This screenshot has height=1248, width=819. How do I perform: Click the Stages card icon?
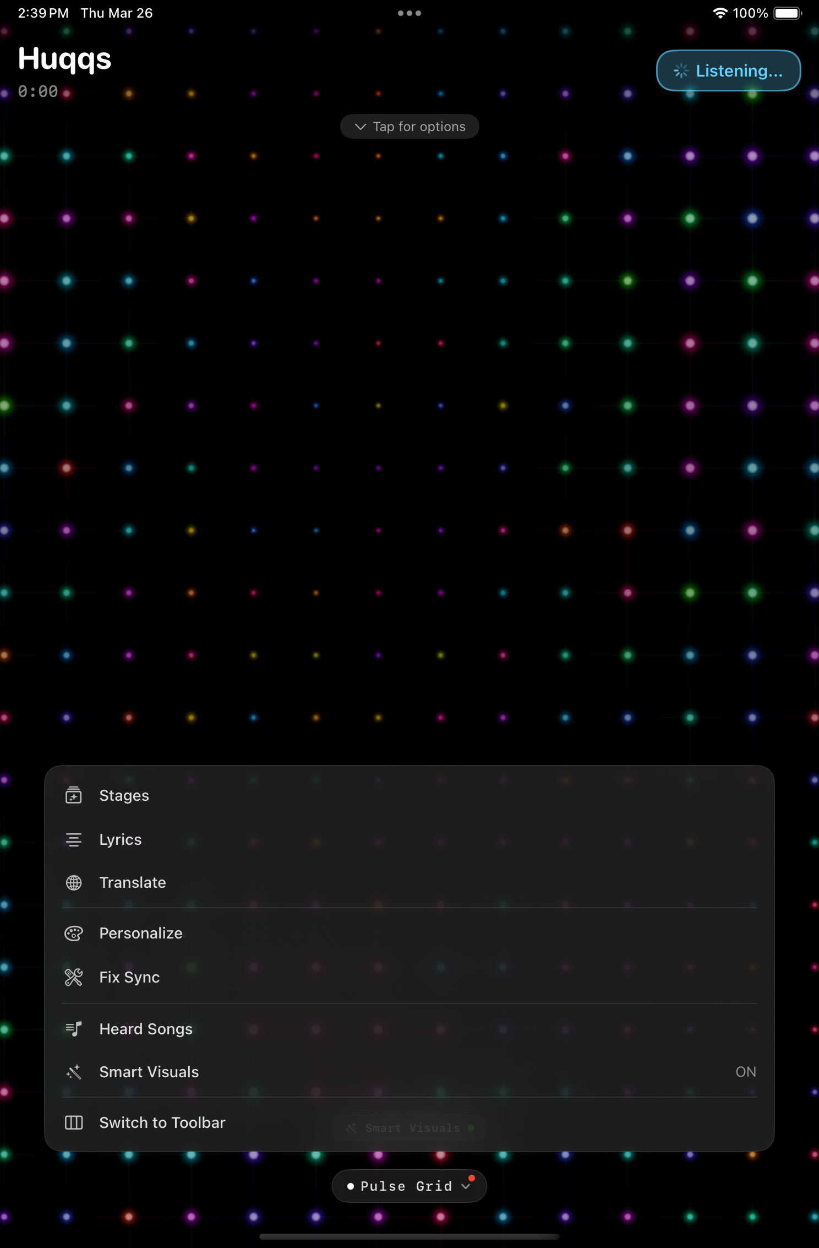coord(74,795)
